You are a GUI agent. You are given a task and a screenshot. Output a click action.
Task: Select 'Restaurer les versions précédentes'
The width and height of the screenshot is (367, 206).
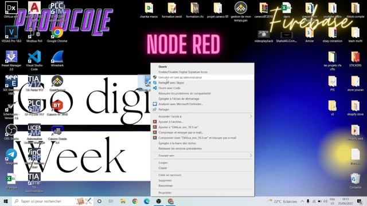(202, 149)
